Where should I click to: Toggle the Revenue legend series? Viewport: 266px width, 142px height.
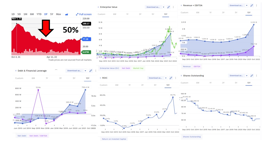(187, 67)
